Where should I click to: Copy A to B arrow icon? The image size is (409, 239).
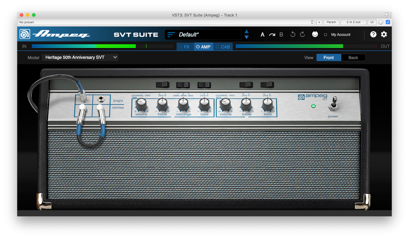(272, 35)
